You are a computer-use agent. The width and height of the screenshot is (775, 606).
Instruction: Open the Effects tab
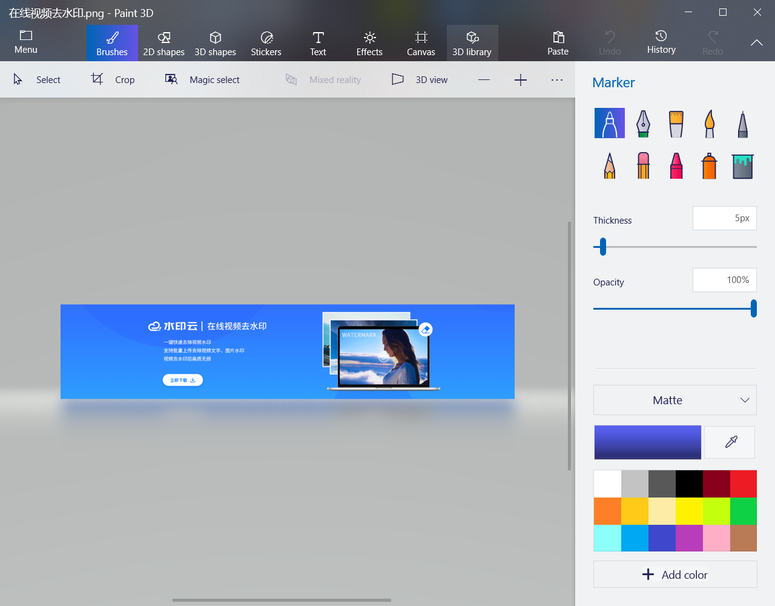[369, 43]
